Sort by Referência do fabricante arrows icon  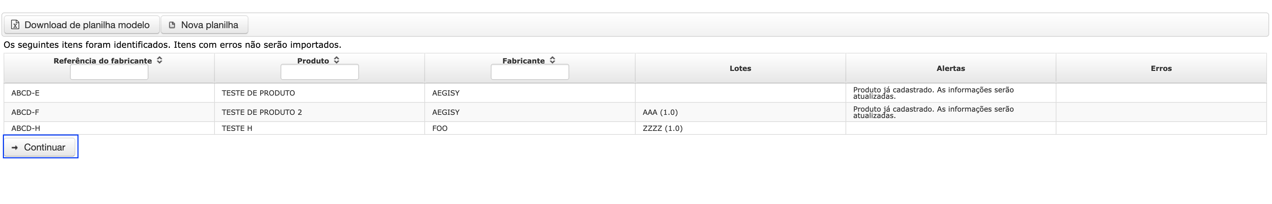(160, 60)
